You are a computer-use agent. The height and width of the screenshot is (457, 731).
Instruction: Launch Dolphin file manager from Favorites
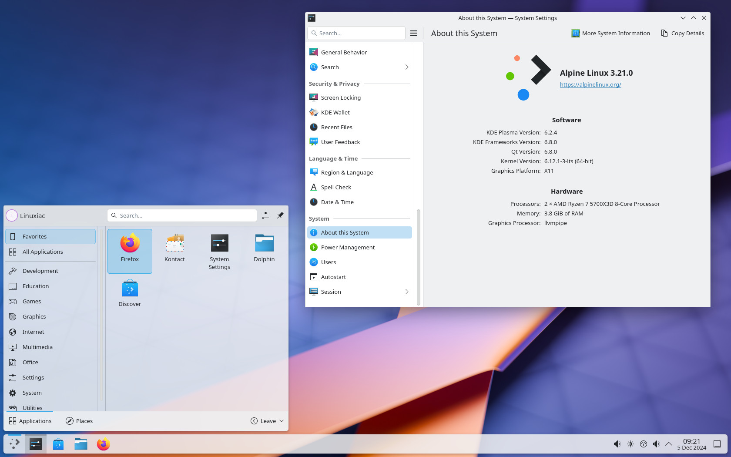[x=264, y=251]
